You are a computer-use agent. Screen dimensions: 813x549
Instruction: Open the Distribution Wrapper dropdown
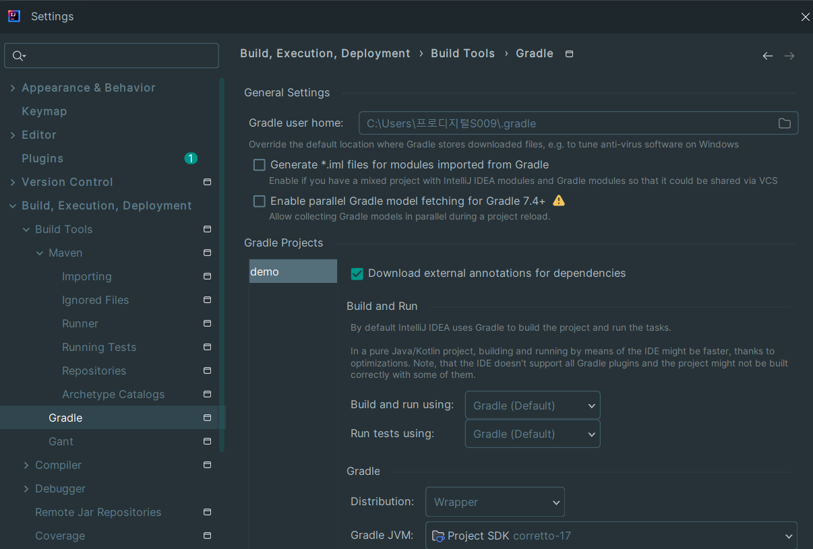495,502
